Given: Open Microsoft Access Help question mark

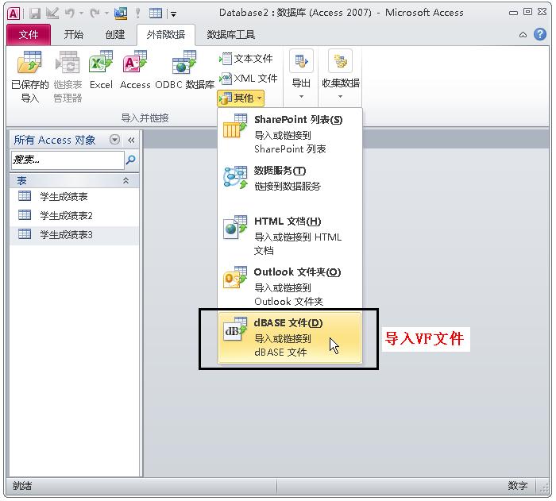Looking at the screenshot, I should tap(539, 34).
